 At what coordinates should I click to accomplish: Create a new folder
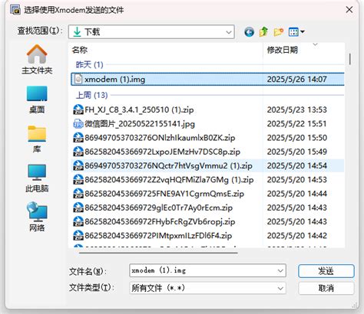(279, 32)
